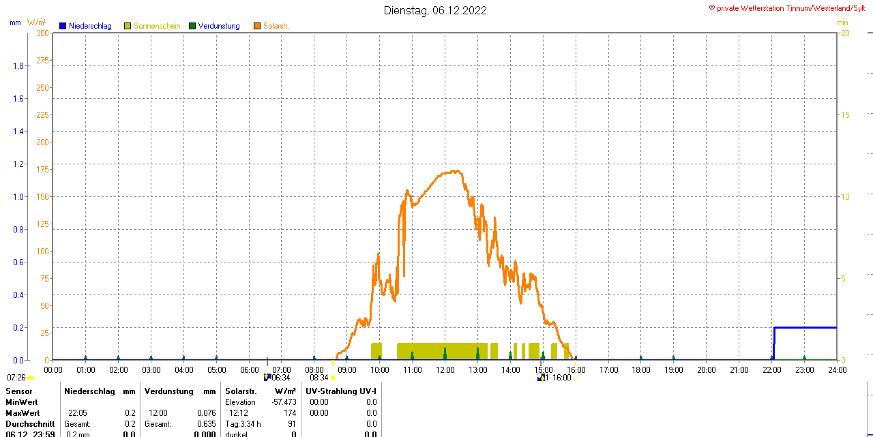
Task: Click the Solarstr. legend label
Action: tap(276, 26)
